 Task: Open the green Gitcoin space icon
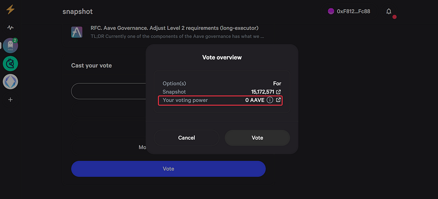point(10,64)
